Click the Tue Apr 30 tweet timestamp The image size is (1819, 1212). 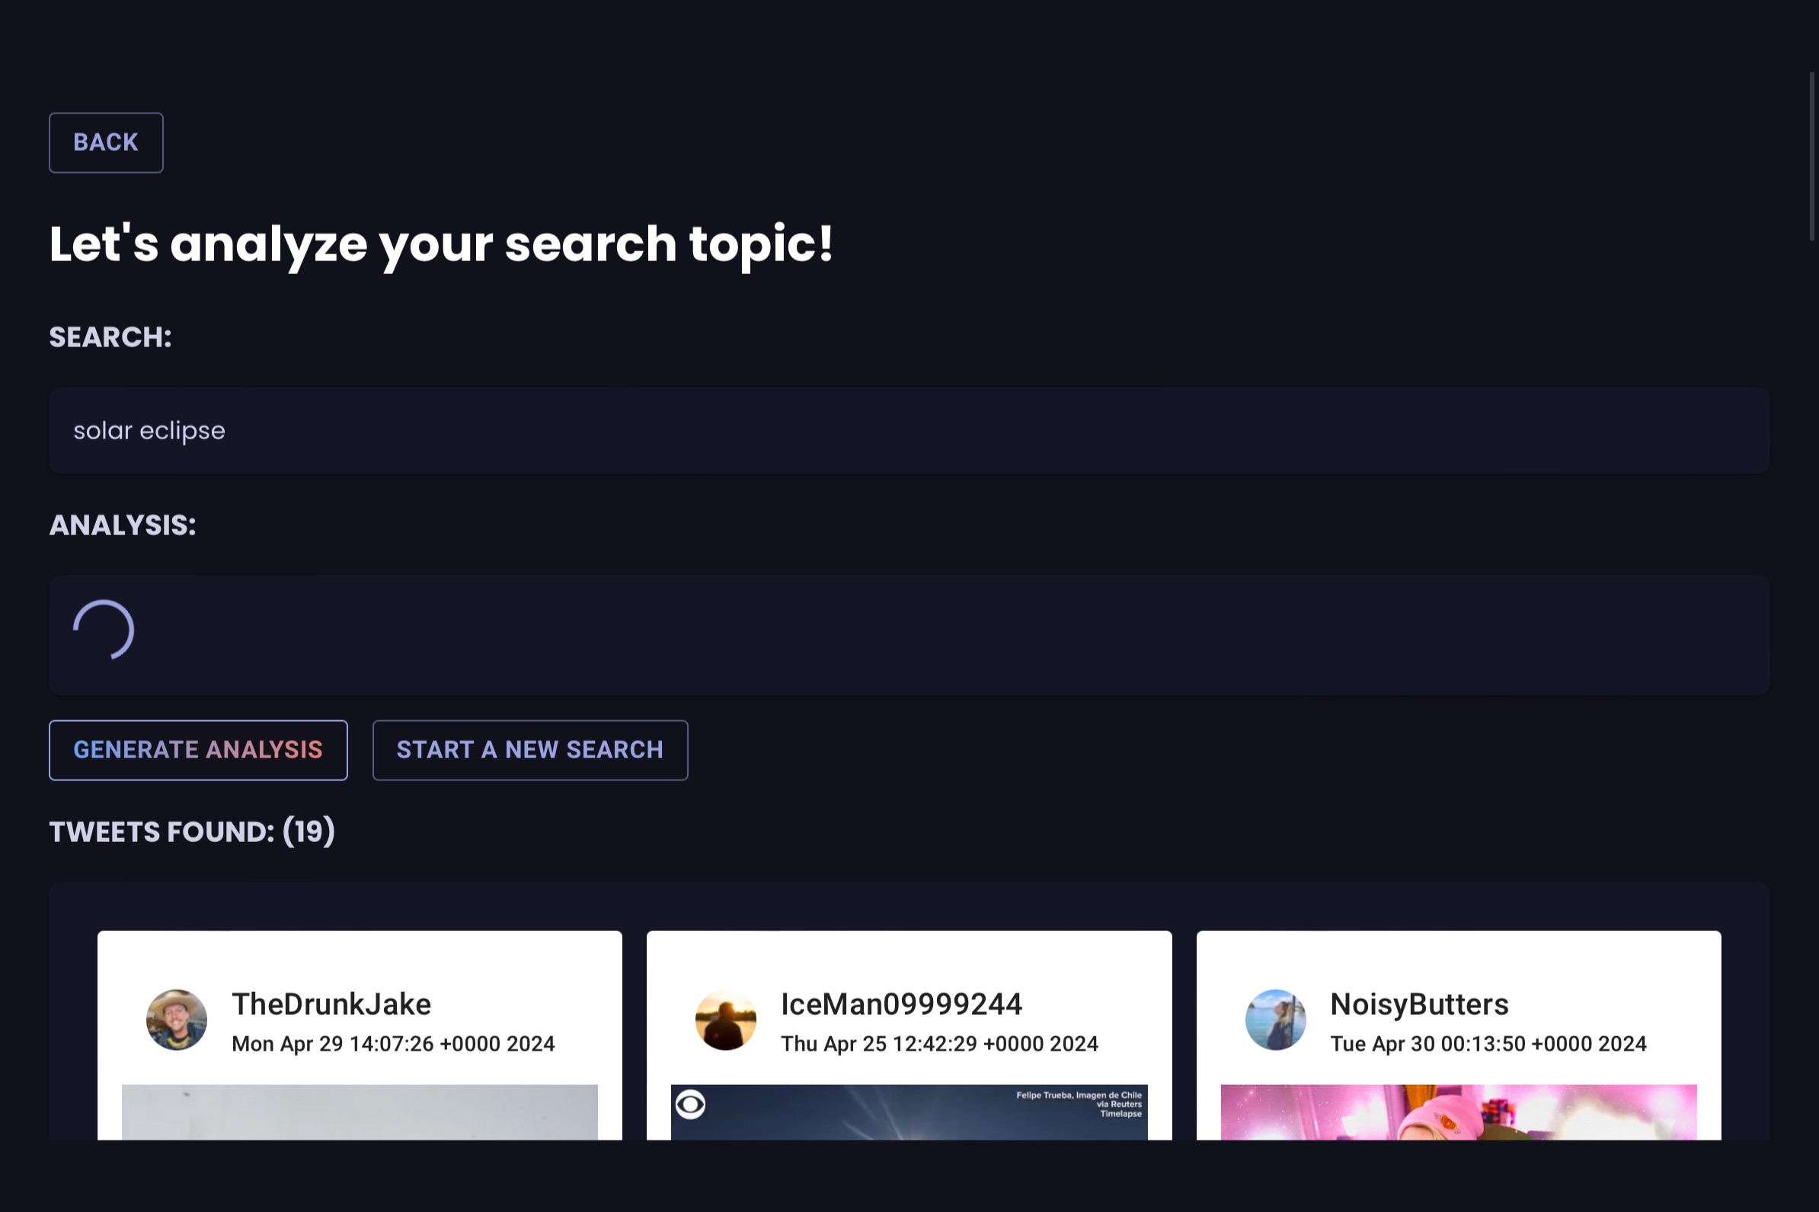tap(1488, 1044)
